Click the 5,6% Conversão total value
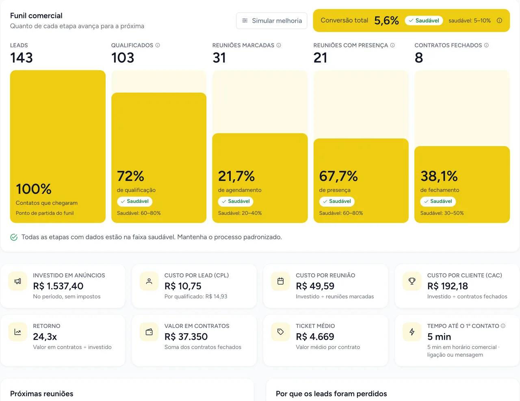This screenshot has height=401, width=520. 387,21
